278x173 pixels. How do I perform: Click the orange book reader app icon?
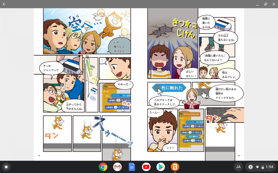point(175,167)
